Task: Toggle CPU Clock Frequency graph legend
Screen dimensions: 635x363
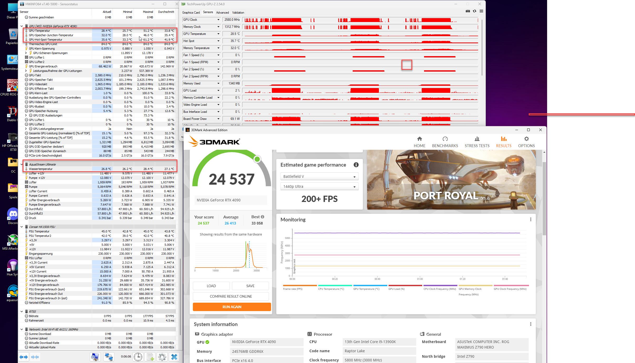Action: [x=440, y=287]
